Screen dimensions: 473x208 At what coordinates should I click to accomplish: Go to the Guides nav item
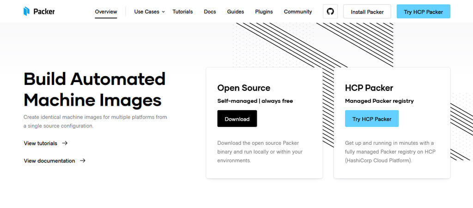[236, 12]
